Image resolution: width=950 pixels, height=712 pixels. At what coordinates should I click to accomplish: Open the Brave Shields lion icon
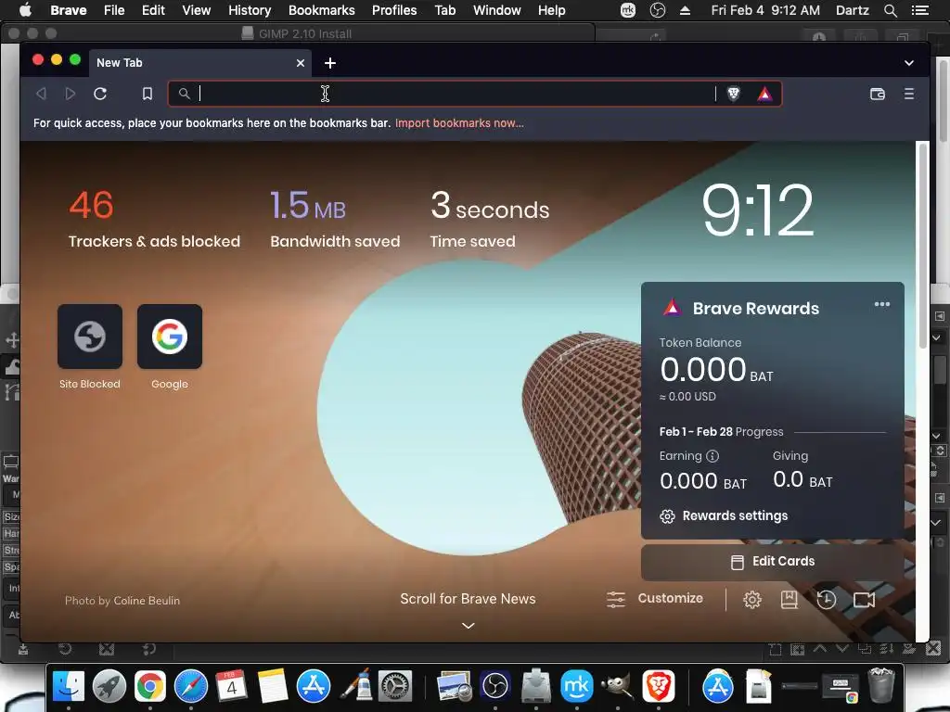[x=734, y=94]
